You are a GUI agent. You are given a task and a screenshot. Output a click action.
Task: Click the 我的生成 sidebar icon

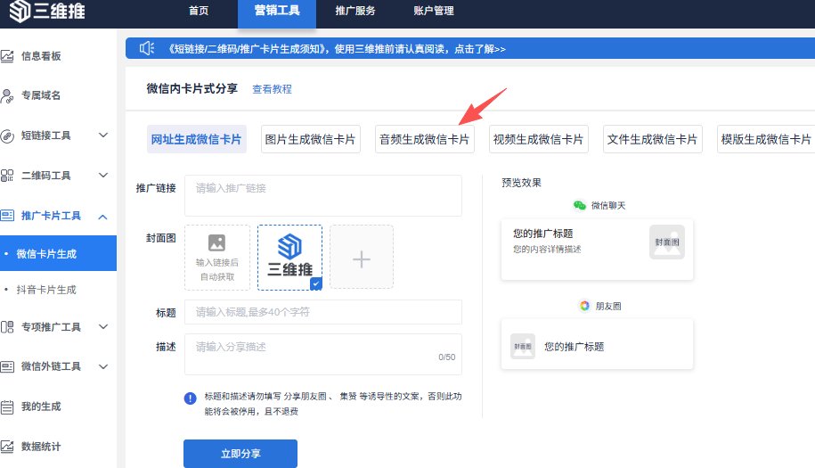click(8, 406)
